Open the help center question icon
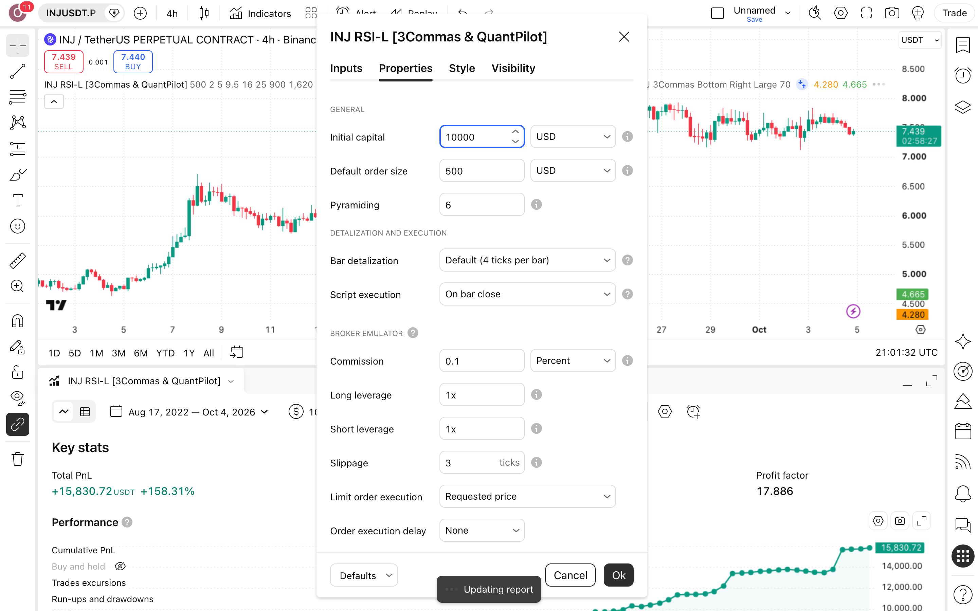This screenshot has width=978, height=611. (x=963, y=594)
